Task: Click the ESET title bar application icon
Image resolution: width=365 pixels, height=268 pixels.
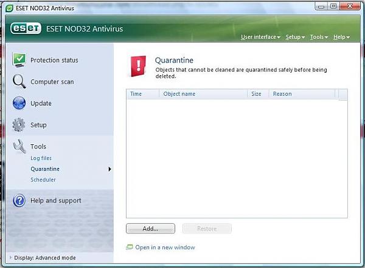Action: [x=9, y=8]
